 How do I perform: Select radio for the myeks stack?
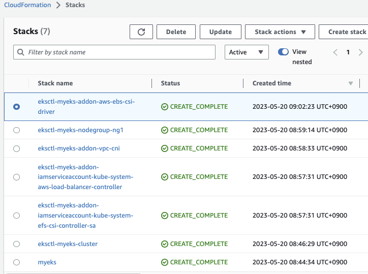(16, 262)
